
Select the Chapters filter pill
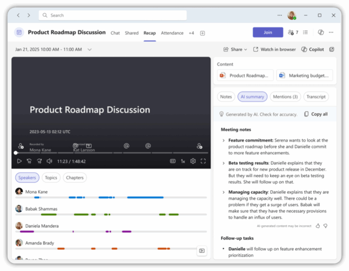coord(75,177)
